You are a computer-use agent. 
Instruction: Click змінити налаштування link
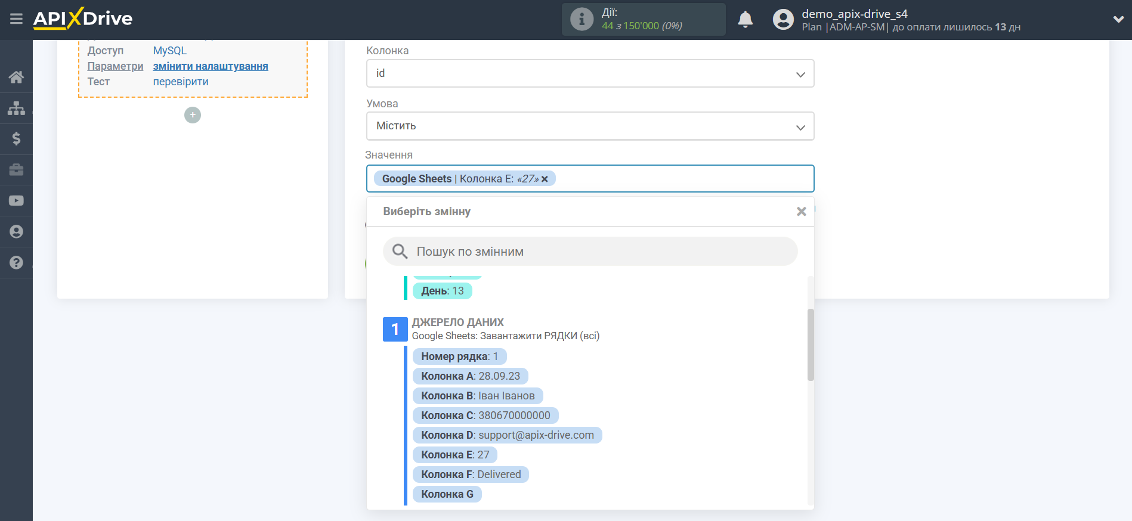[x=211, y=66]
